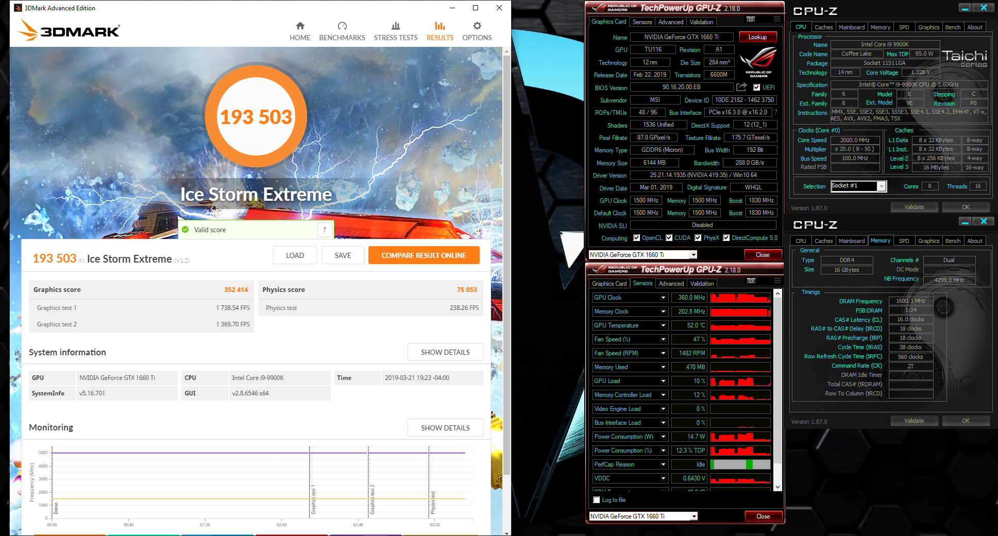Select the RESULTS section icon
This screenshot has width=998, height=536.
(440, 26)
